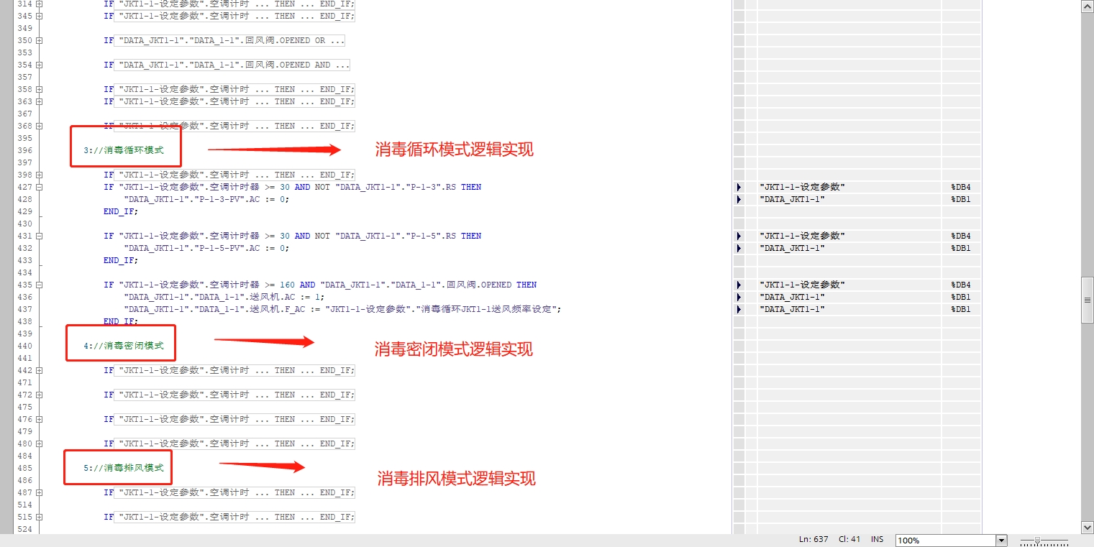The image size is (1094, 547).
Task: Click operand arrow for line 427's "JKT1-1-设定参数" row
Action: 739,187
